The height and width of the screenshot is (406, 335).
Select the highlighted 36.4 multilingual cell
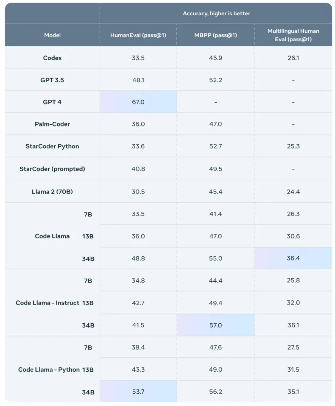coord(293,258)
